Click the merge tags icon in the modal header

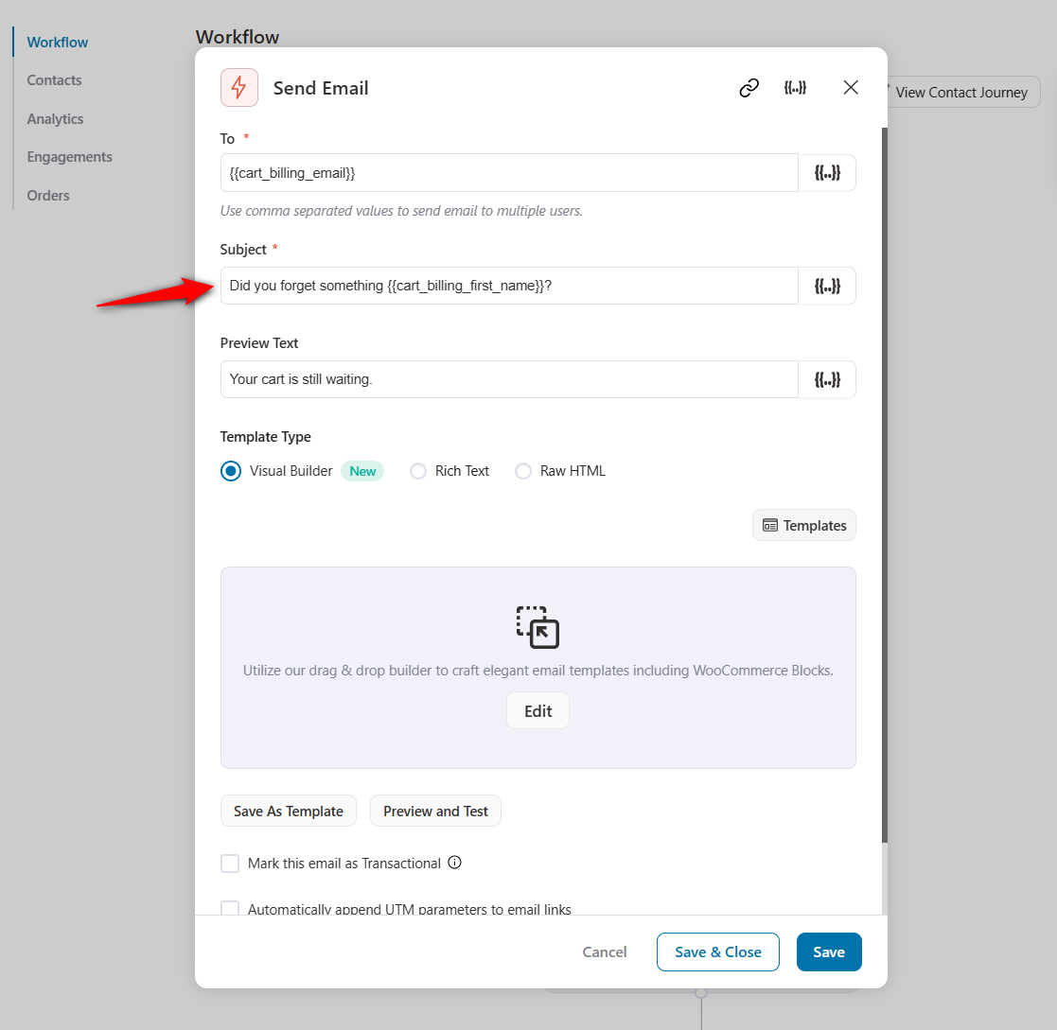tap(795, 87)
